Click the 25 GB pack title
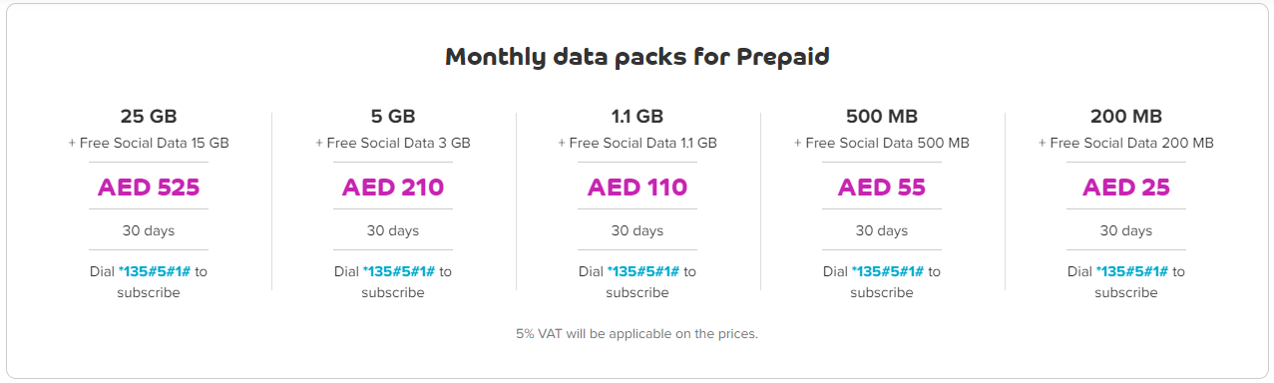Viewport: 1274px width, 383px height. click(149, 116)
